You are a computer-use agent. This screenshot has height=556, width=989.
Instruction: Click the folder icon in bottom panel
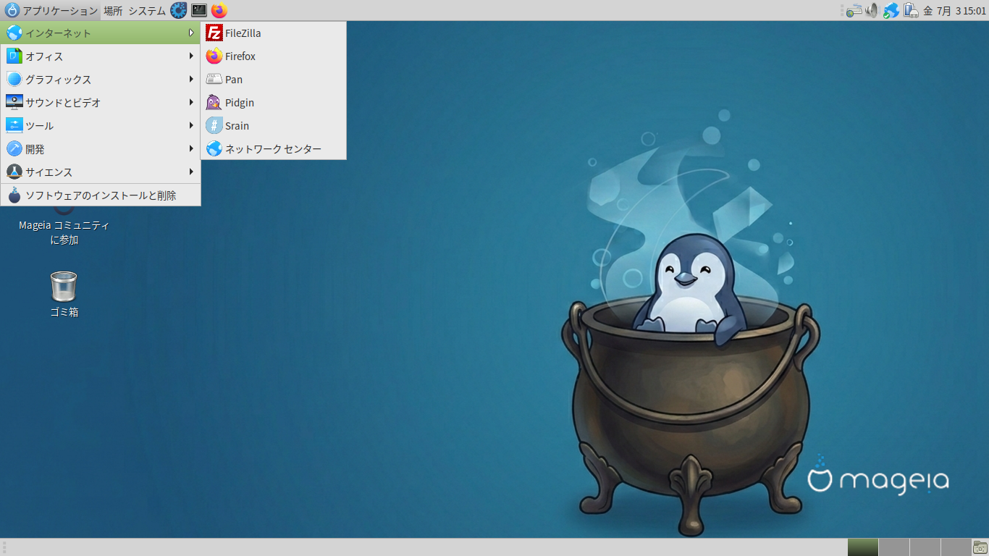point(980,547)
